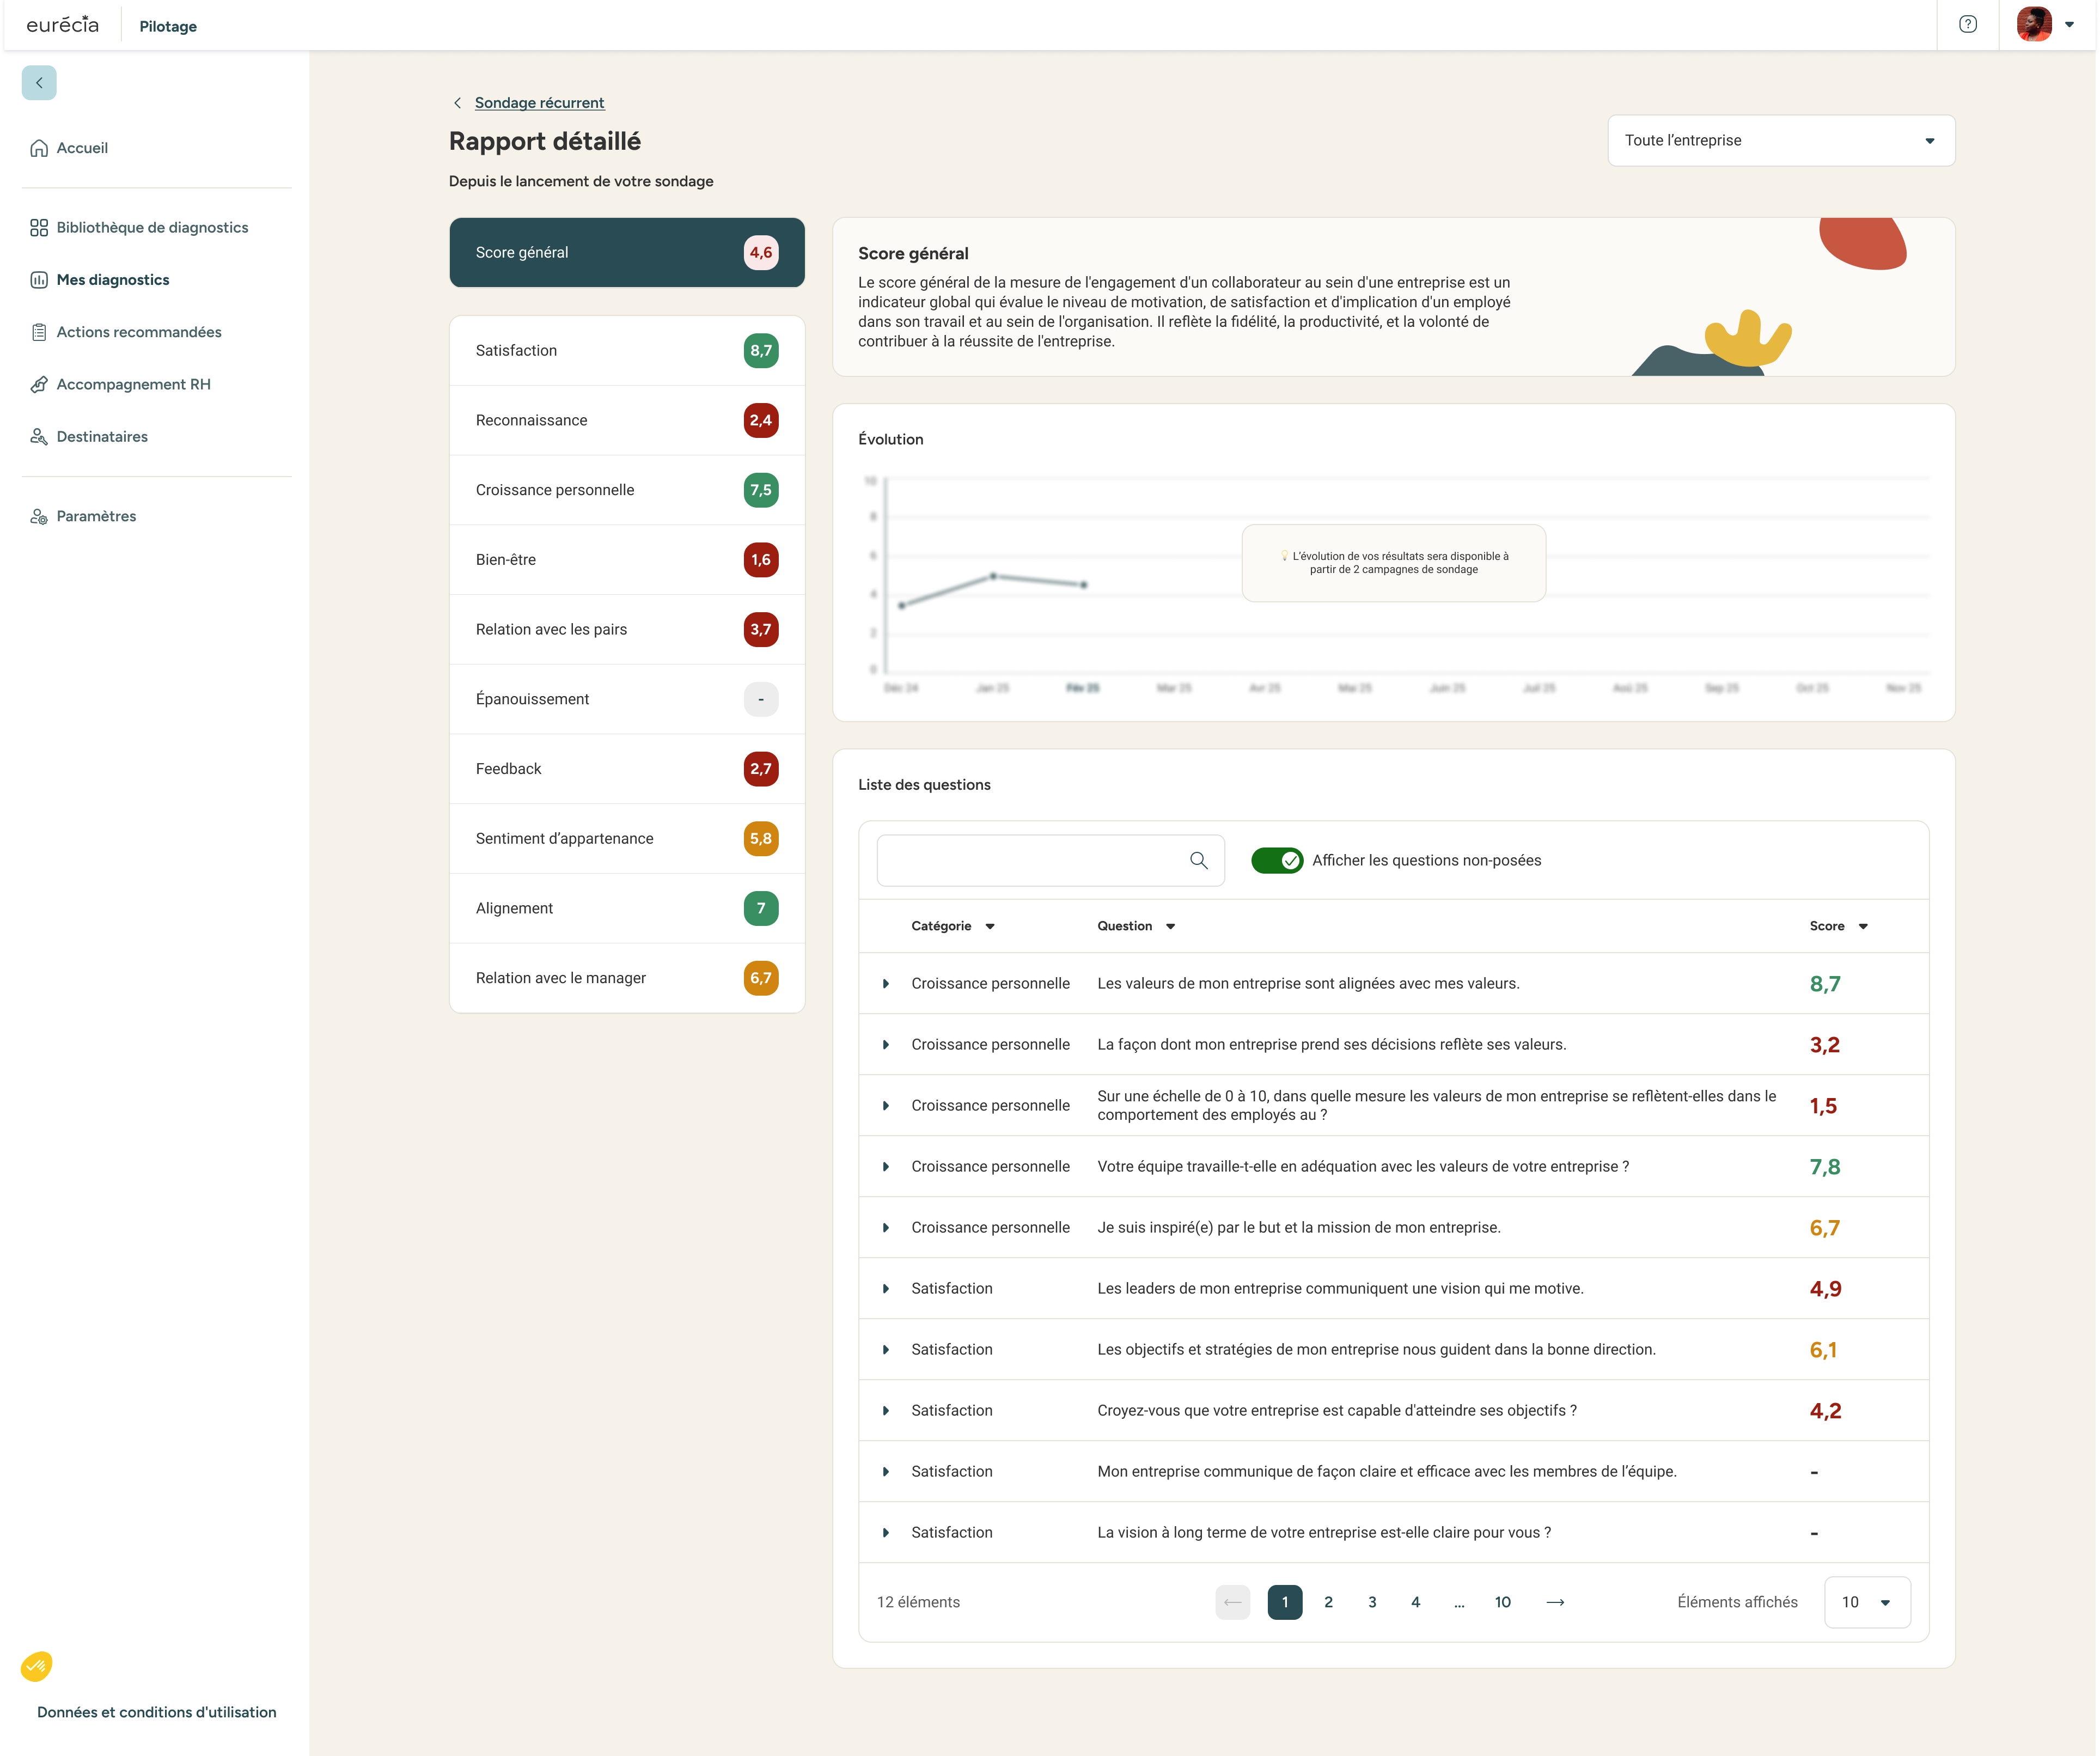
Task: Click the search magnifier icon in the questions list
Action: [x=1198, y=860]
